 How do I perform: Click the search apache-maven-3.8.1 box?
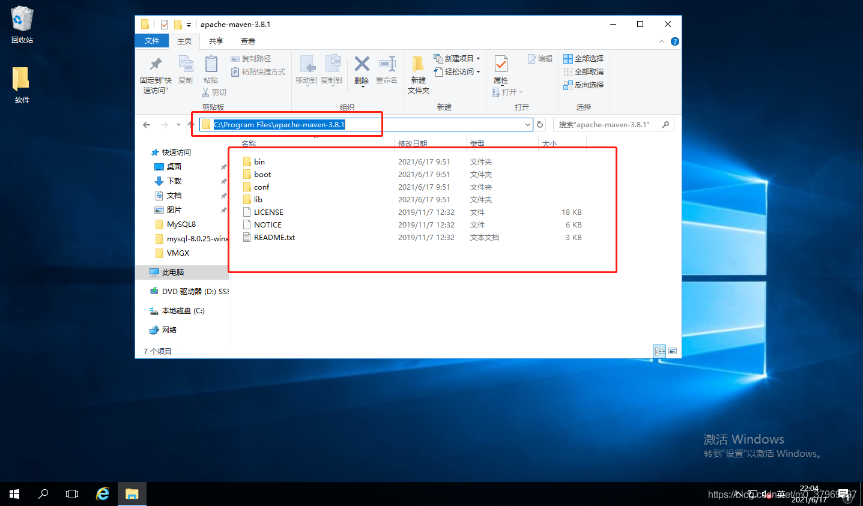tap(613, 125)
